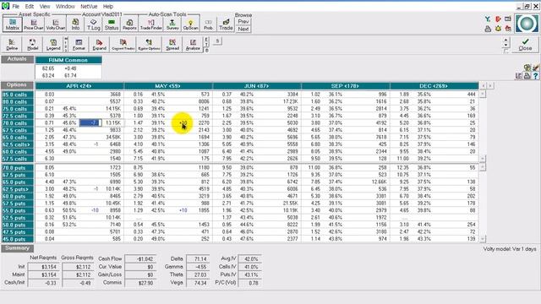
Task: Click the green Y icon near the logo
Action: (488, 19)
